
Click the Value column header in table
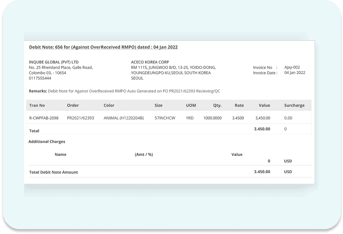(x=264, y=105)
